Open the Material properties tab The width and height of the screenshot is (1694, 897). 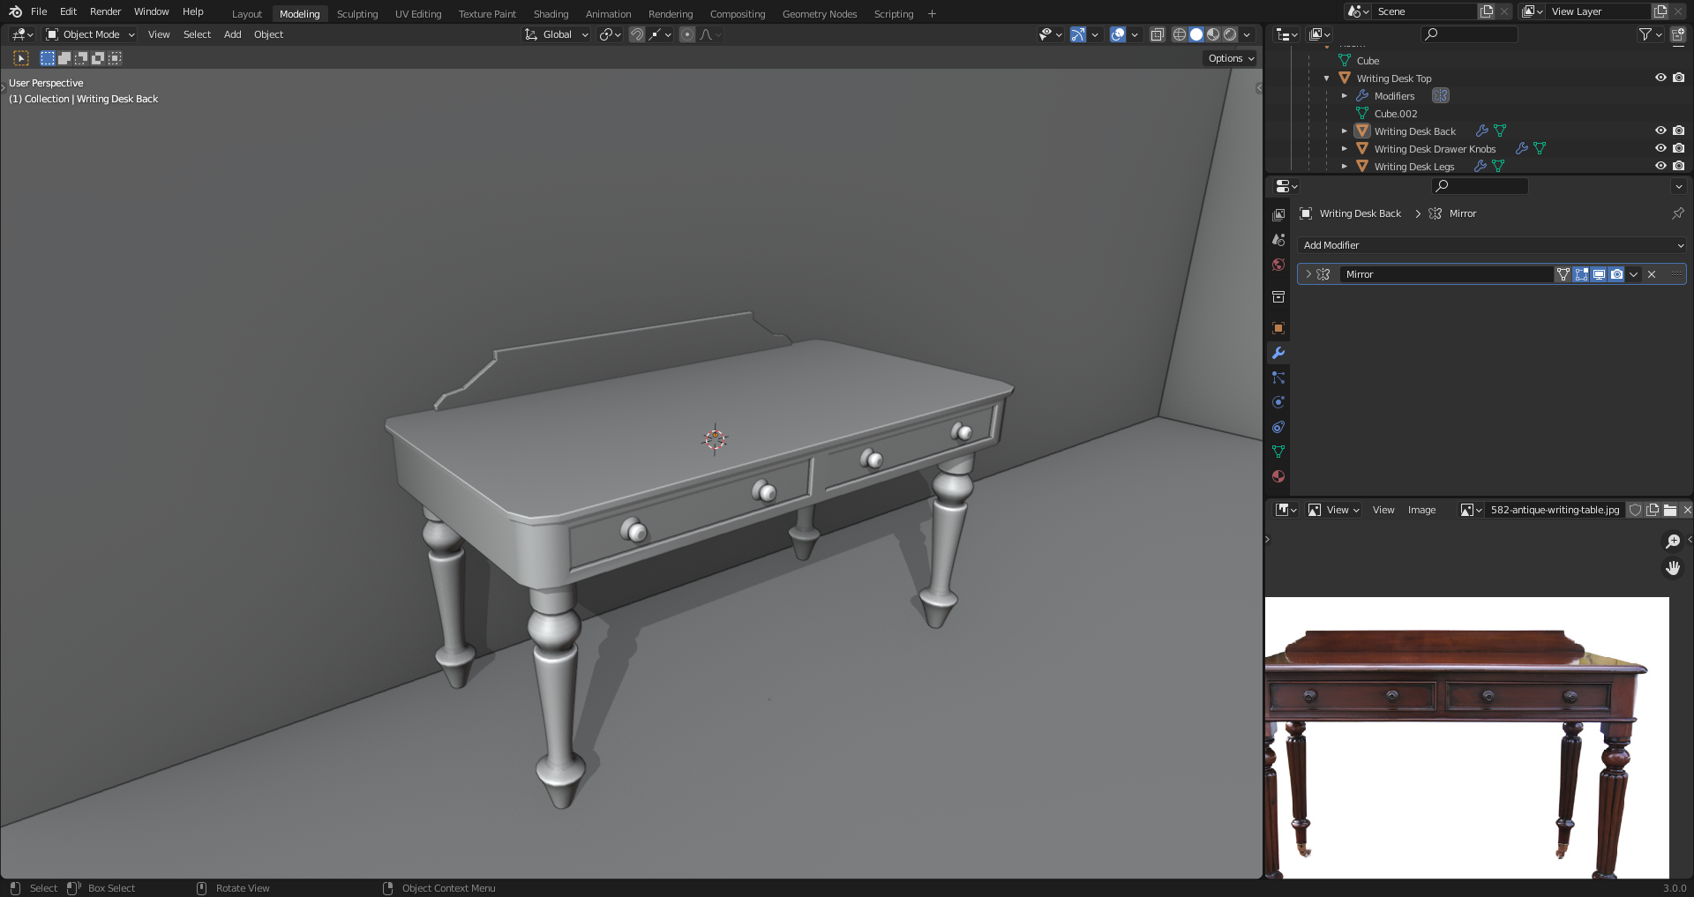click(1278, 476)
